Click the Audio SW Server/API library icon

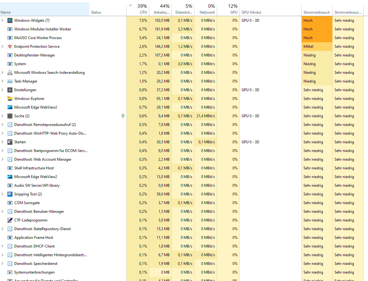(10, 185)
